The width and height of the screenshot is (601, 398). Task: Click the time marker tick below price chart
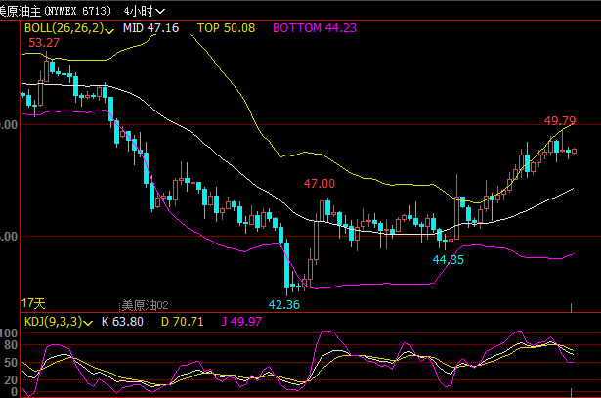571,307
